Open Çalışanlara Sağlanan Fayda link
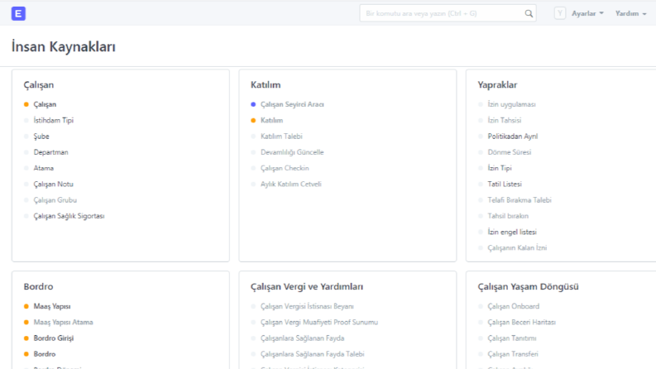The height and width of the screenshot is (369, 656). pos(302,338)
